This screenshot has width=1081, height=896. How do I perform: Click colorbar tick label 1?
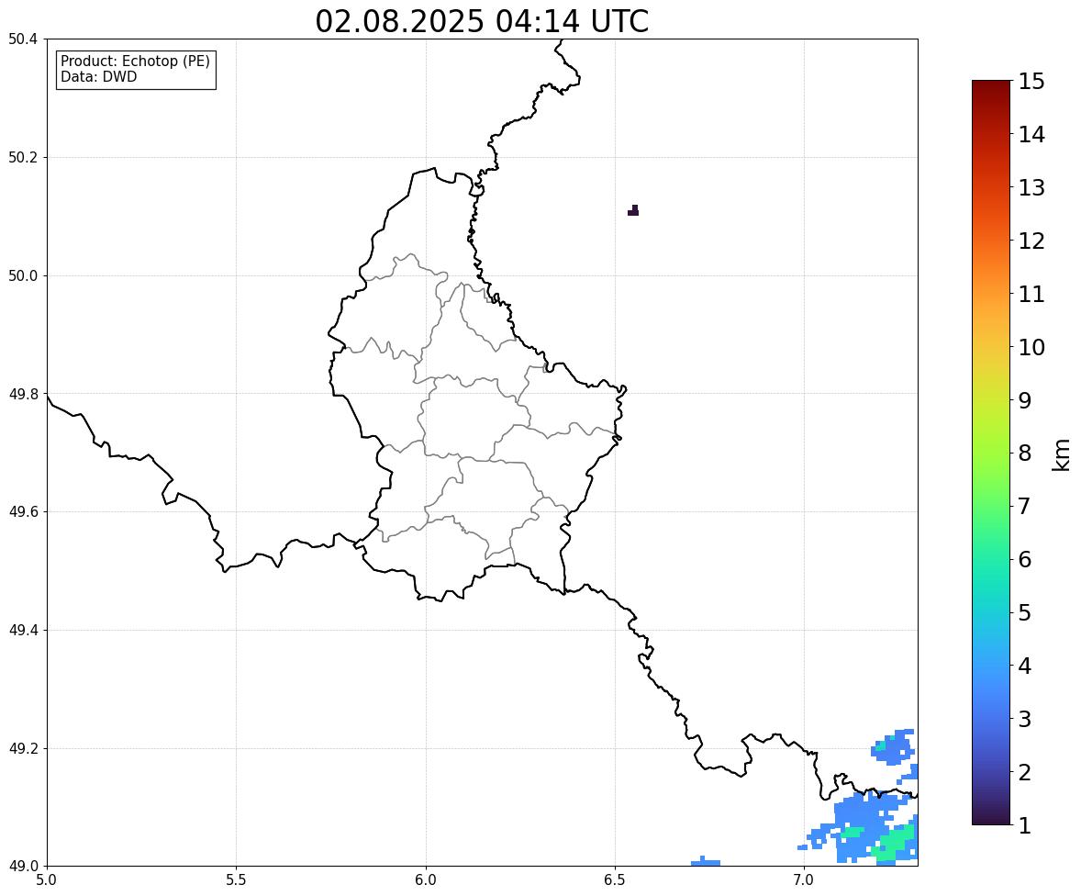1025,825
